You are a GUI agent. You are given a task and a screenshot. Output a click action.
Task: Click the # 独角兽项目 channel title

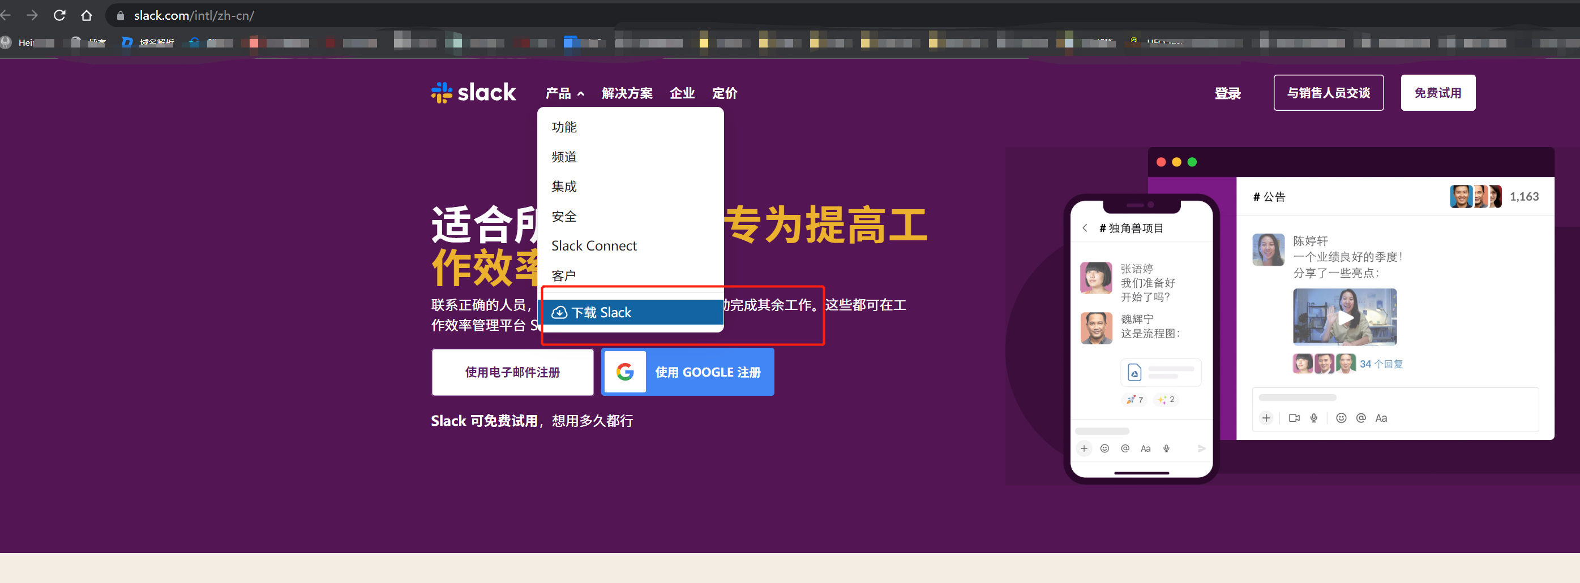(1131, 228)
